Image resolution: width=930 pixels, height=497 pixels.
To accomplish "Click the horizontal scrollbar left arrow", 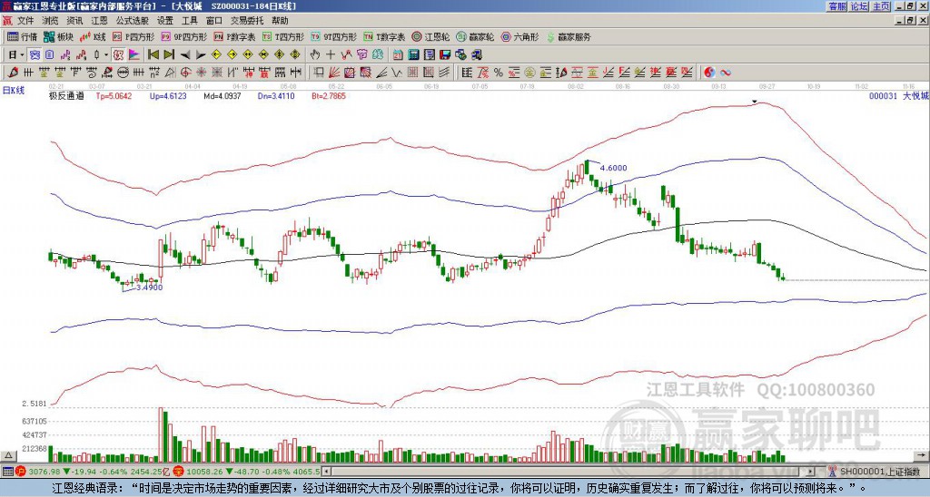I will click(326, 472).
